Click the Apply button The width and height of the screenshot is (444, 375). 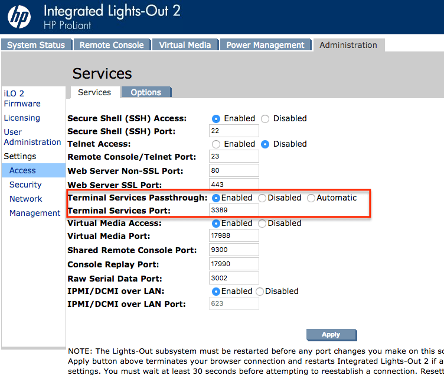(331, 335)
